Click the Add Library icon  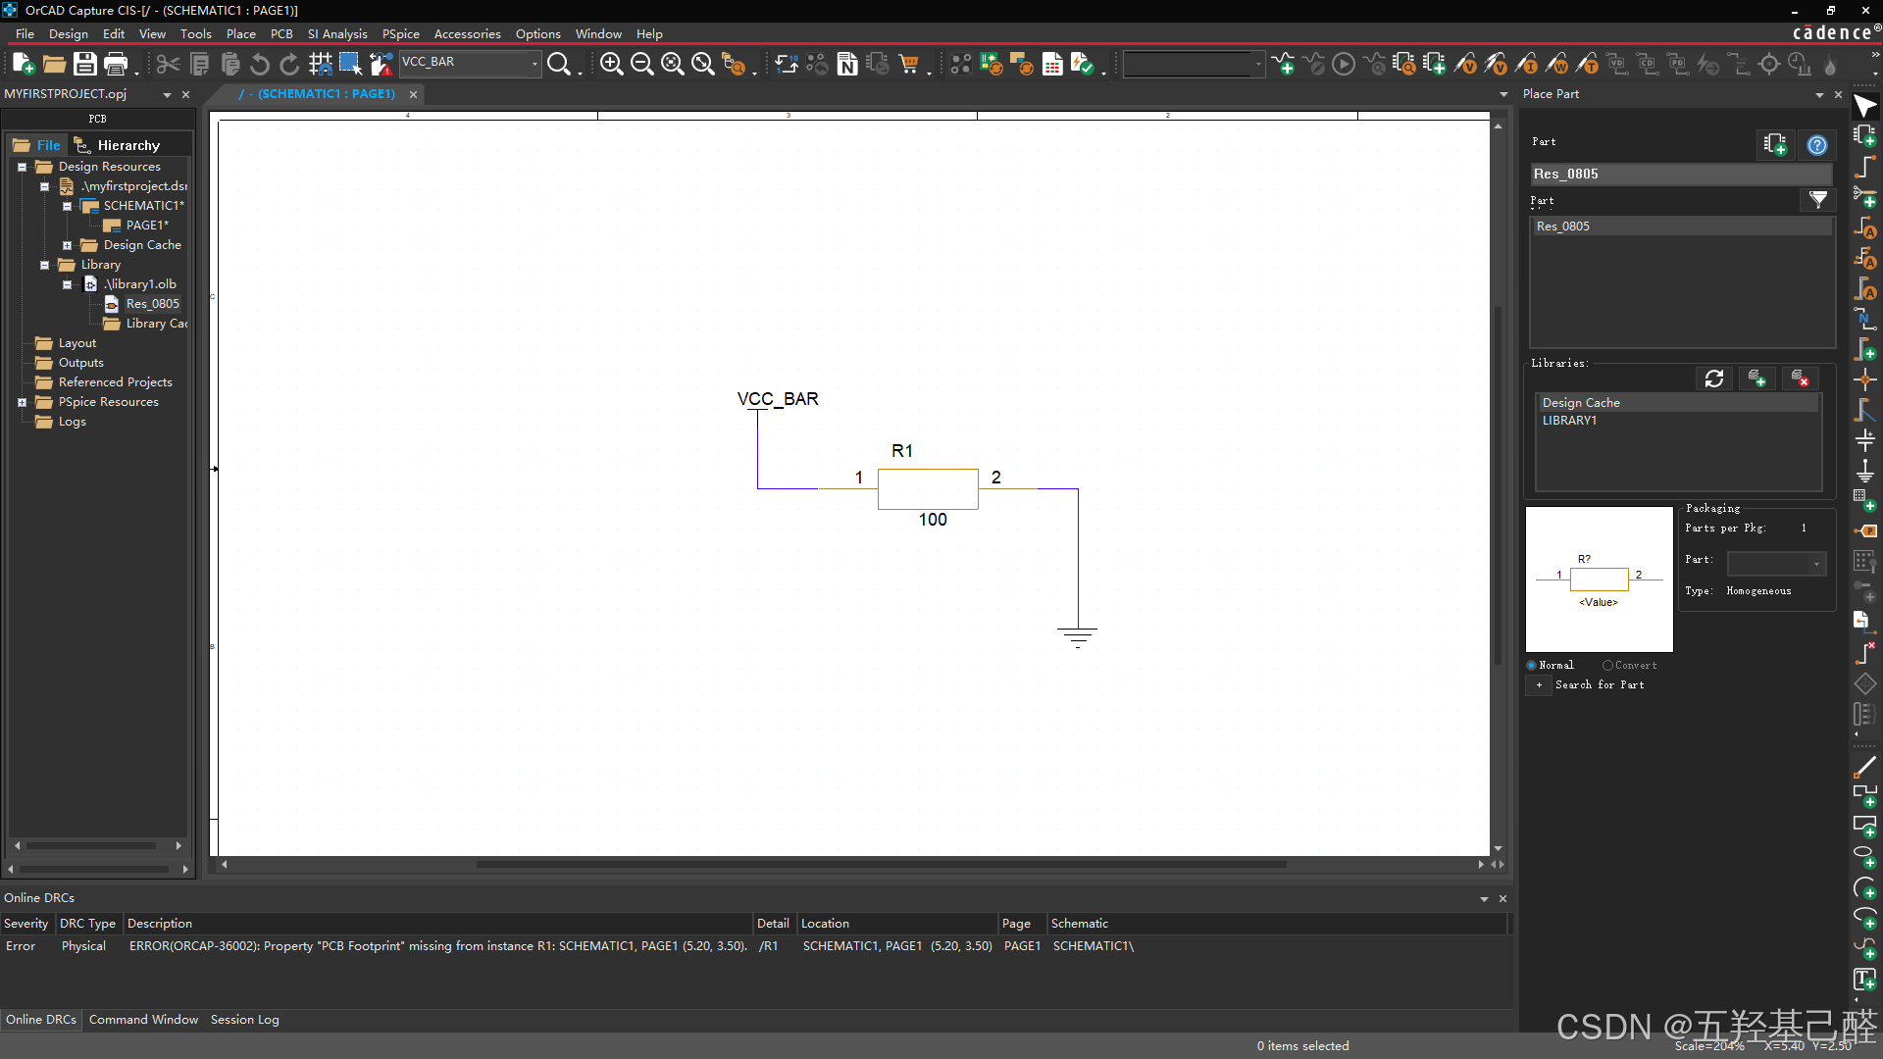(x=1756, y=378)
